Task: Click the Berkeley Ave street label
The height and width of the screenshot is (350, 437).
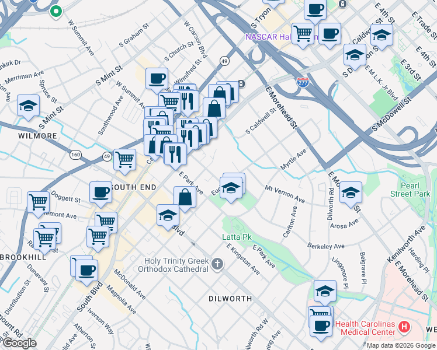Action: tap(326, 246)
